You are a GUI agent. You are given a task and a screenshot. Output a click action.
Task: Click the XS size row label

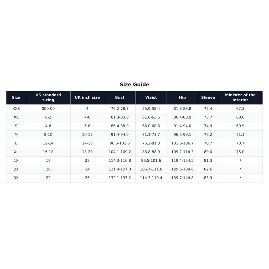[x=16, y=117]
